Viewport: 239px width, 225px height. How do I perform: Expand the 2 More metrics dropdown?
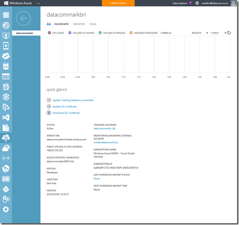(166, 33)
